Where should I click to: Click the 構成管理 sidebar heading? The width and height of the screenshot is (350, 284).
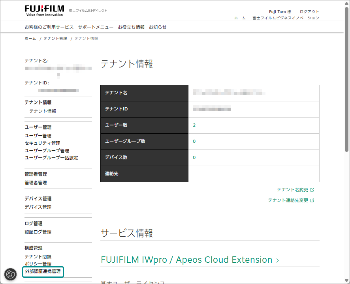coord(34,248)
